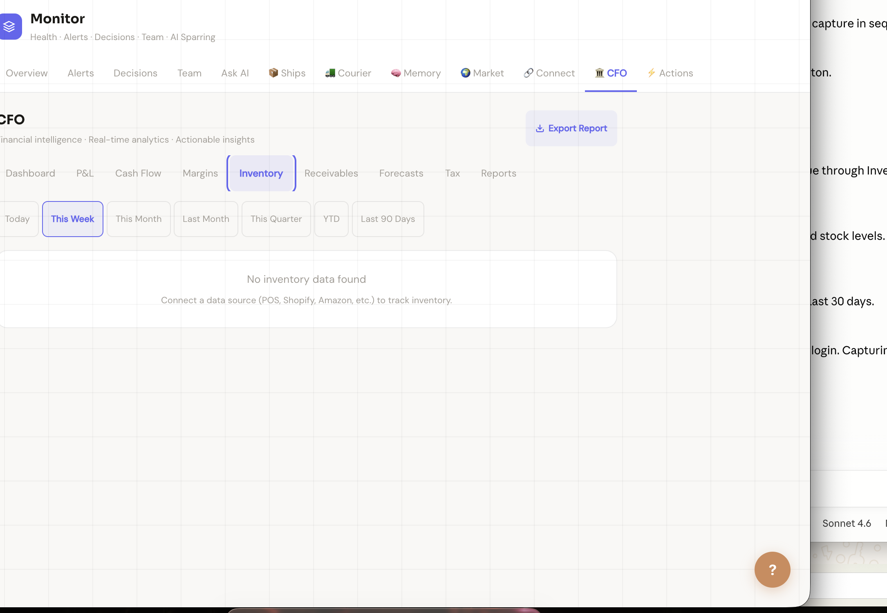Open the Connect tab
This screenshot has width=887, height=613.
549,73
